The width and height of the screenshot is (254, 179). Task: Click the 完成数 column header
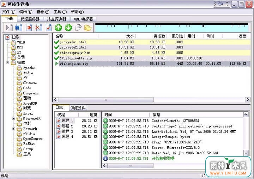[151, 36]
